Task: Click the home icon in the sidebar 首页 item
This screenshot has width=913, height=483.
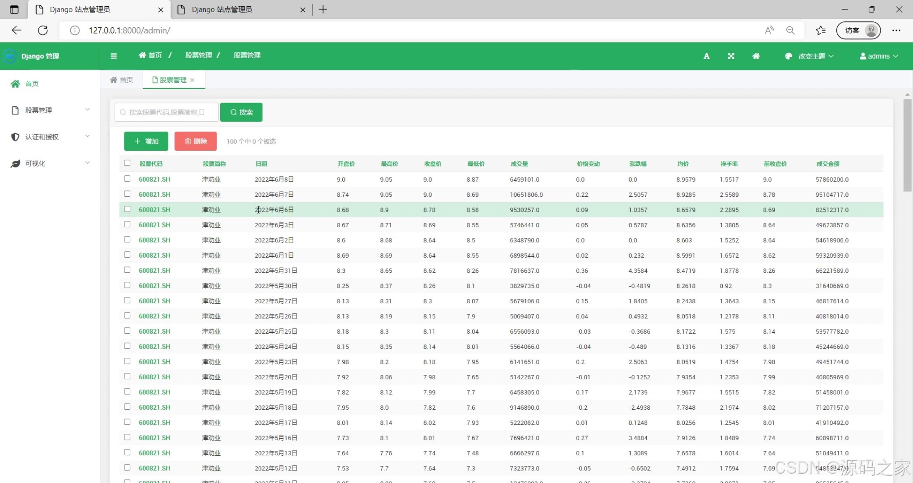Action: tap(15, 84)
